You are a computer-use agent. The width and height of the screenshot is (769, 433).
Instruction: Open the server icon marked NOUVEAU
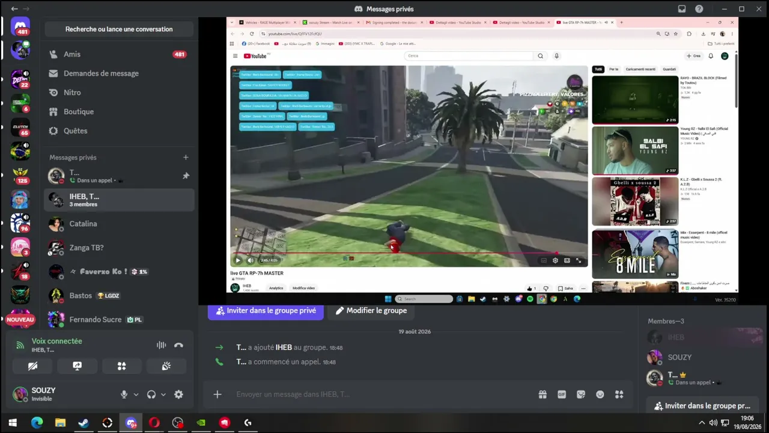tap(20, 319)
